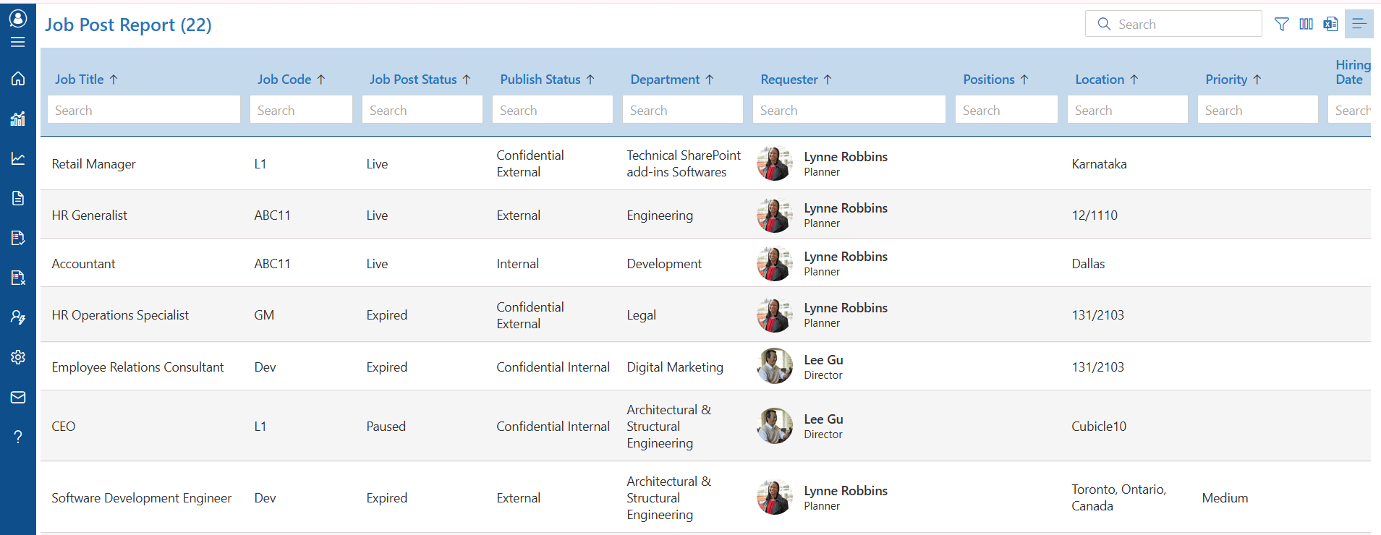This screenshot has height=535, width=1381.
Task: Select the Retail Manager job title
Action: click(93, 164)
